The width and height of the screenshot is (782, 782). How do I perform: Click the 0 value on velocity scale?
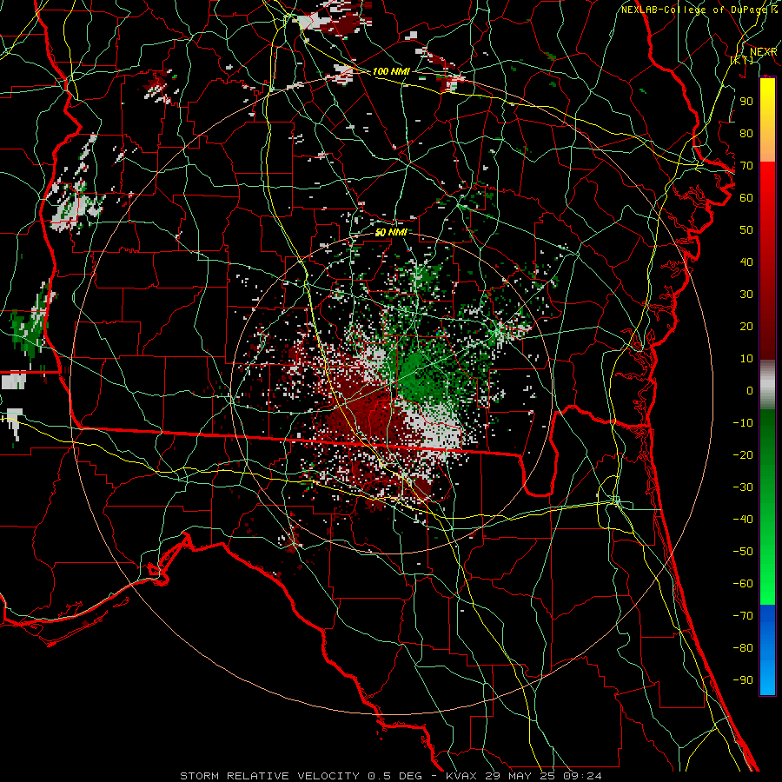coord(750,390)
